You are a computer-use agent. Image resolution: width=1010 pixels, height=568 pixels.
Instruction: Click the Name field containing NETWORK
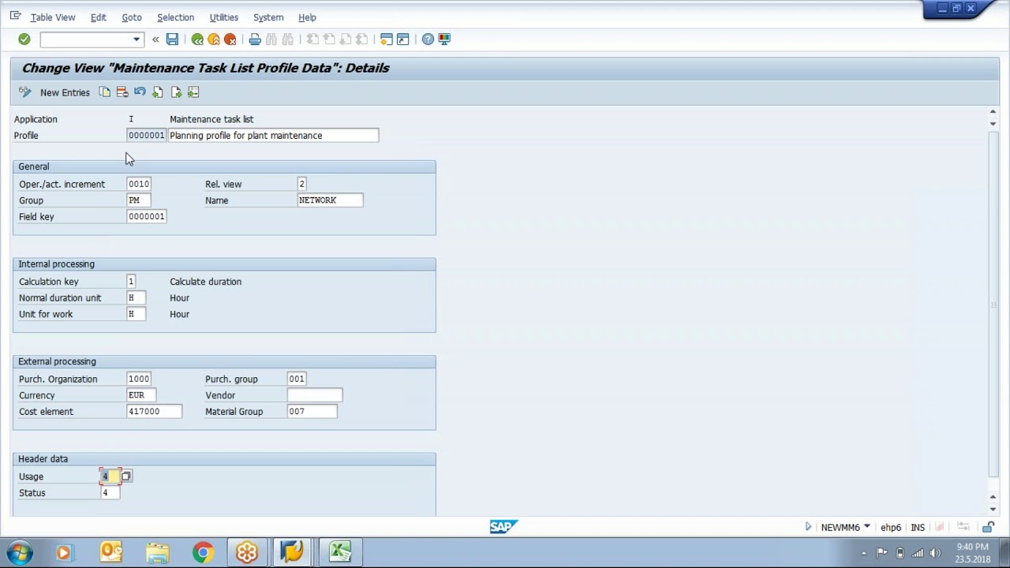330,200
